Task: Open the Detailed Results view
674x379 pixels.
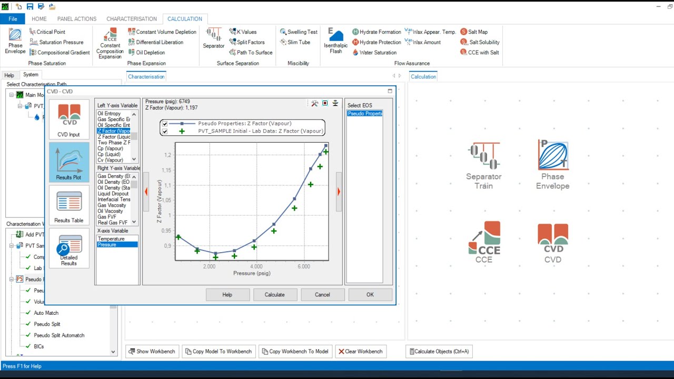Action: click(x=69, y=248)
